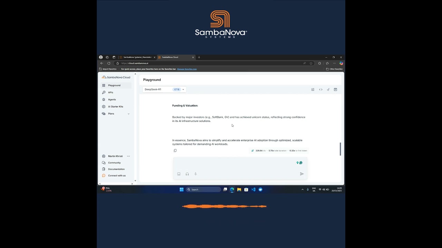The height and width of the screenshot is (248, 442).
Task: Refresh the page with reload icon
Action: point(109,63)
